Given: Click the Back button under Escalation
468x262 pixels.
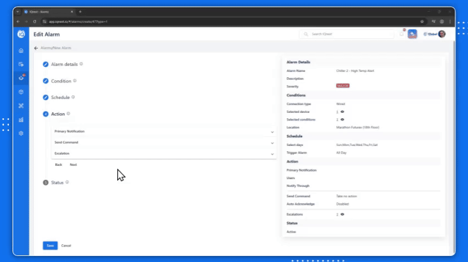Looking at the screenshot, I should tap(59, 165).
